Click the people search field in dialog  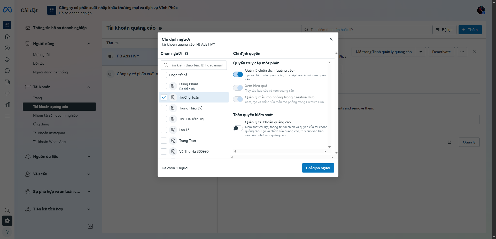[x=196, y=65]
